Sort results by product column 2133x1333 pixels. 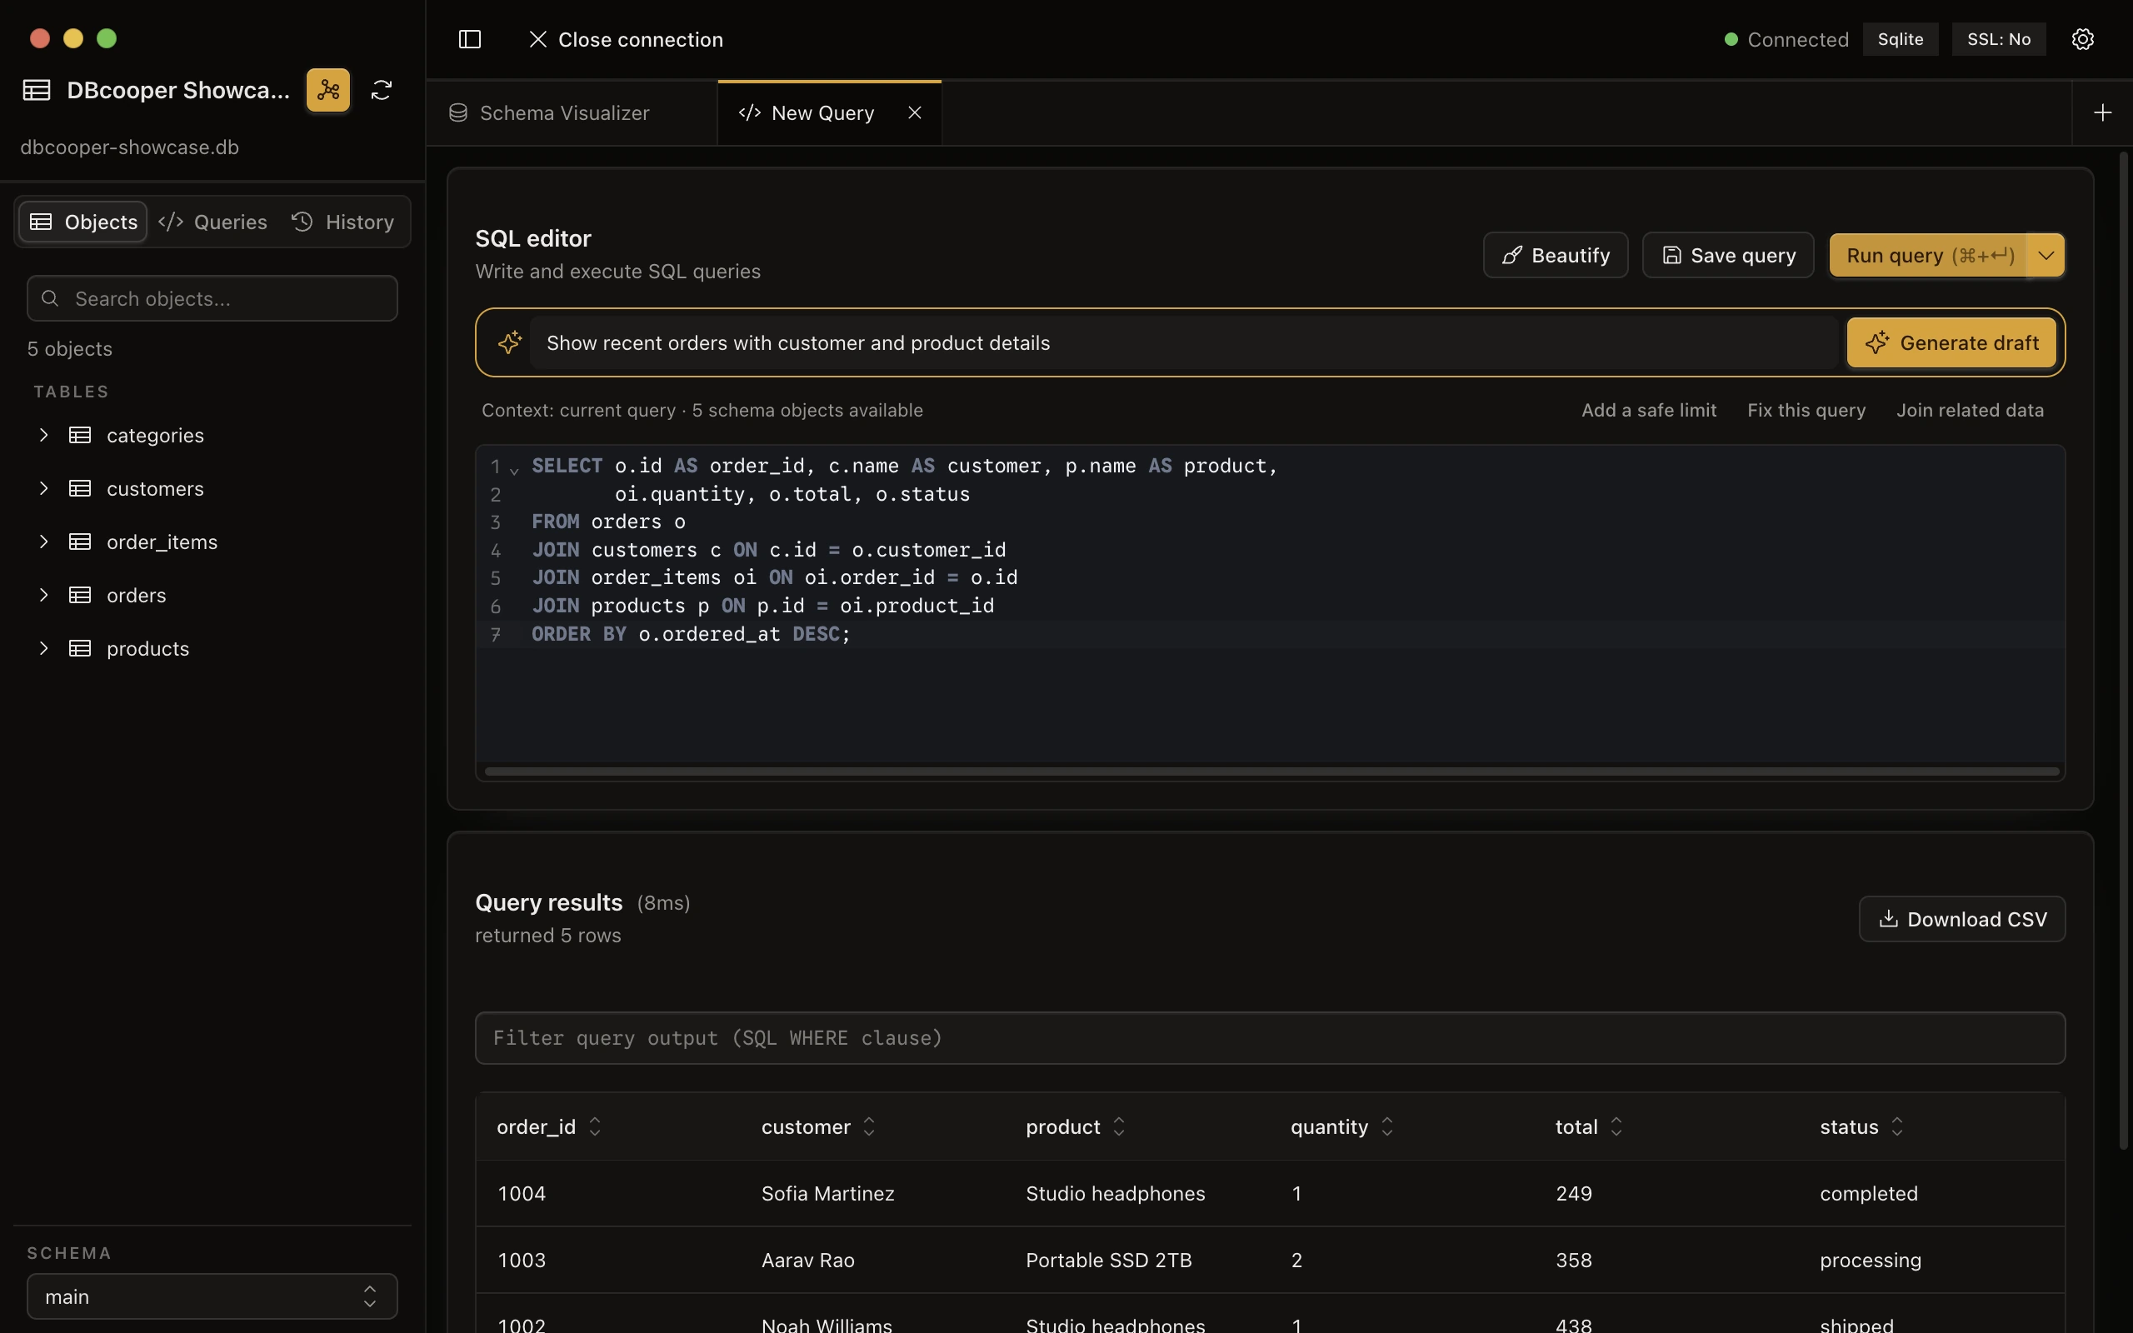pyautogui.click(x=1119, y=1126)
